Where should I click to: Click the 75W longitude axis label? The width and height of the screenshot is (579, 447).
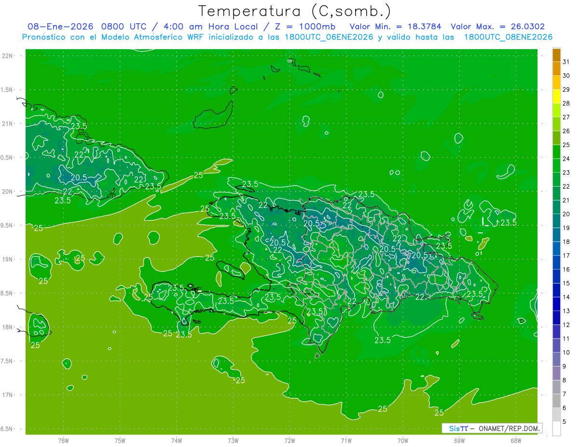(120, 440)
